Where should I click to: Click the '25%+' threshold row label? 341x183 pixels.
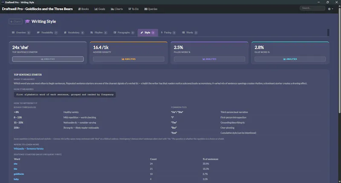coord(17,128)
